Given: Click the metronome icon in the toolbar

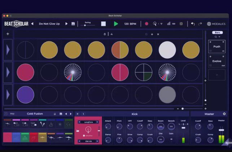Looking at the screenshot, I should tap(155, 24).
